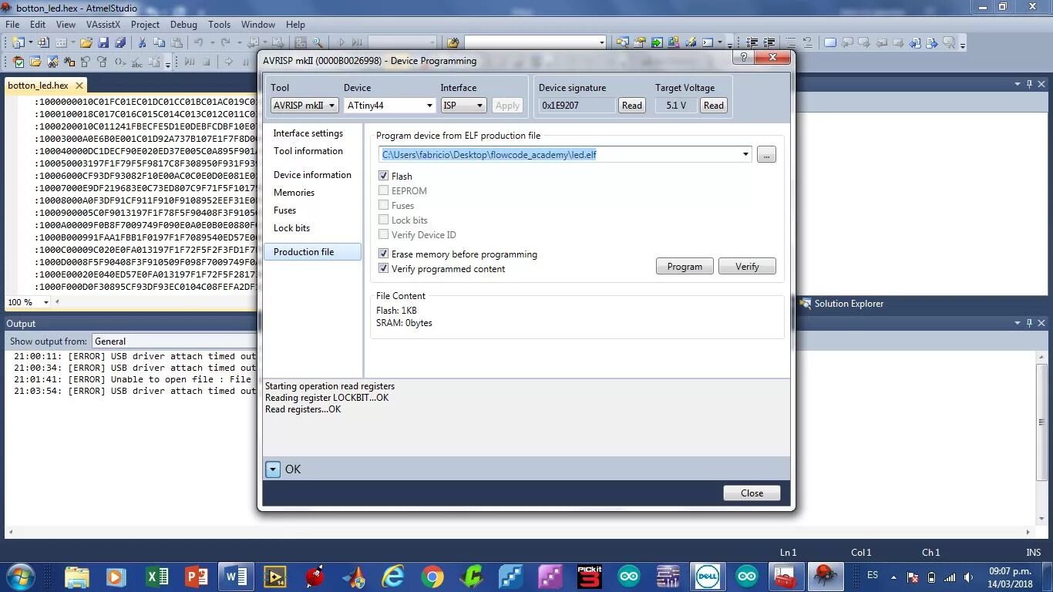Select Device information in the sidebar
Viewport: 1053px width, 592px height.
312,175
